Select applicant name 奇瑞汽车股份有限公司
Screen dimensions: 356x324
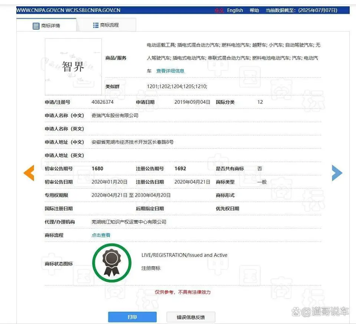(x=115, y=116)
